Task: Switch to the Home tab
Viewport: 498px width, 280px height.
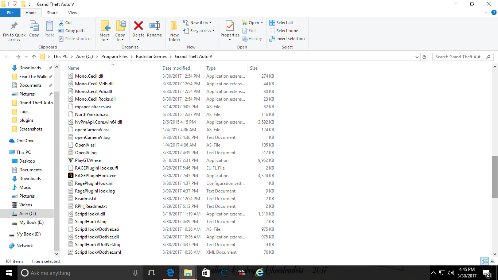Action: (31, 13)
